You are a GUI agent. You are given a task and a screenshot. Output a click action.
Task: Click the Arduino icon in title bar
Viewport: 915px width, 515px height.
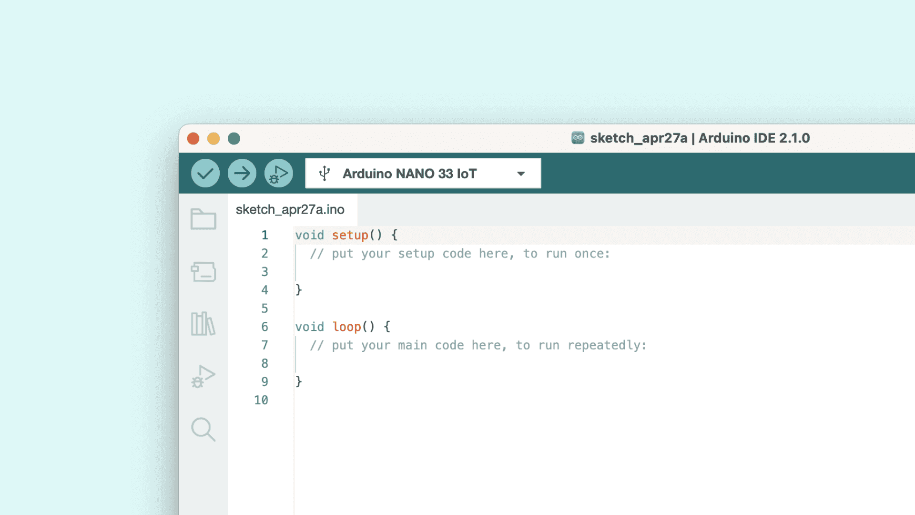pyautogui.click(x=578, y=138)
